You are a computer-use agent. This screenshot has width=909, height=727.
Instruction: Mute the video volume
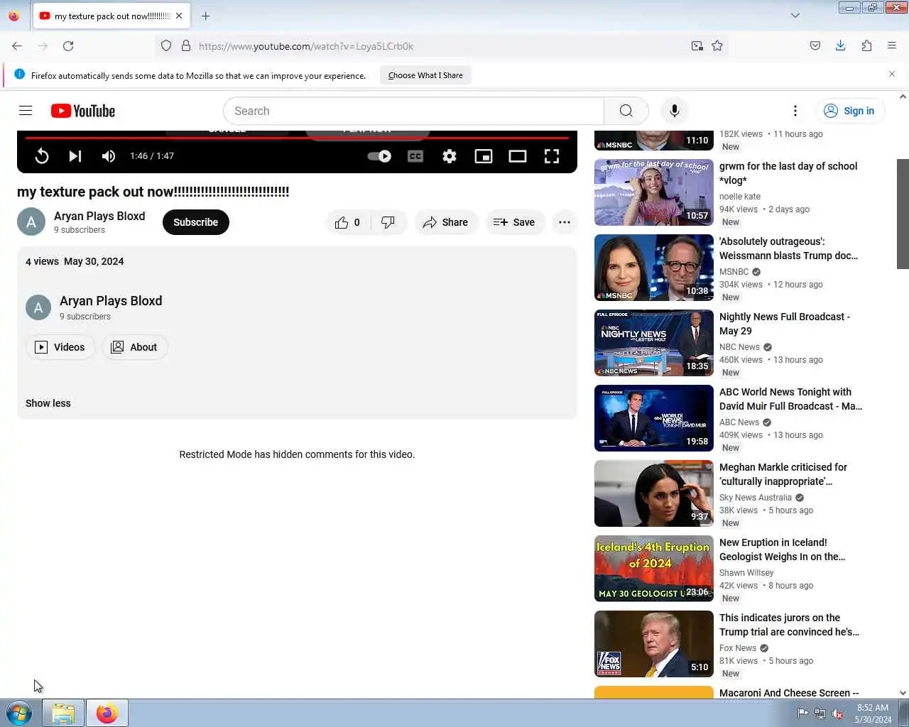pos(109,156)
